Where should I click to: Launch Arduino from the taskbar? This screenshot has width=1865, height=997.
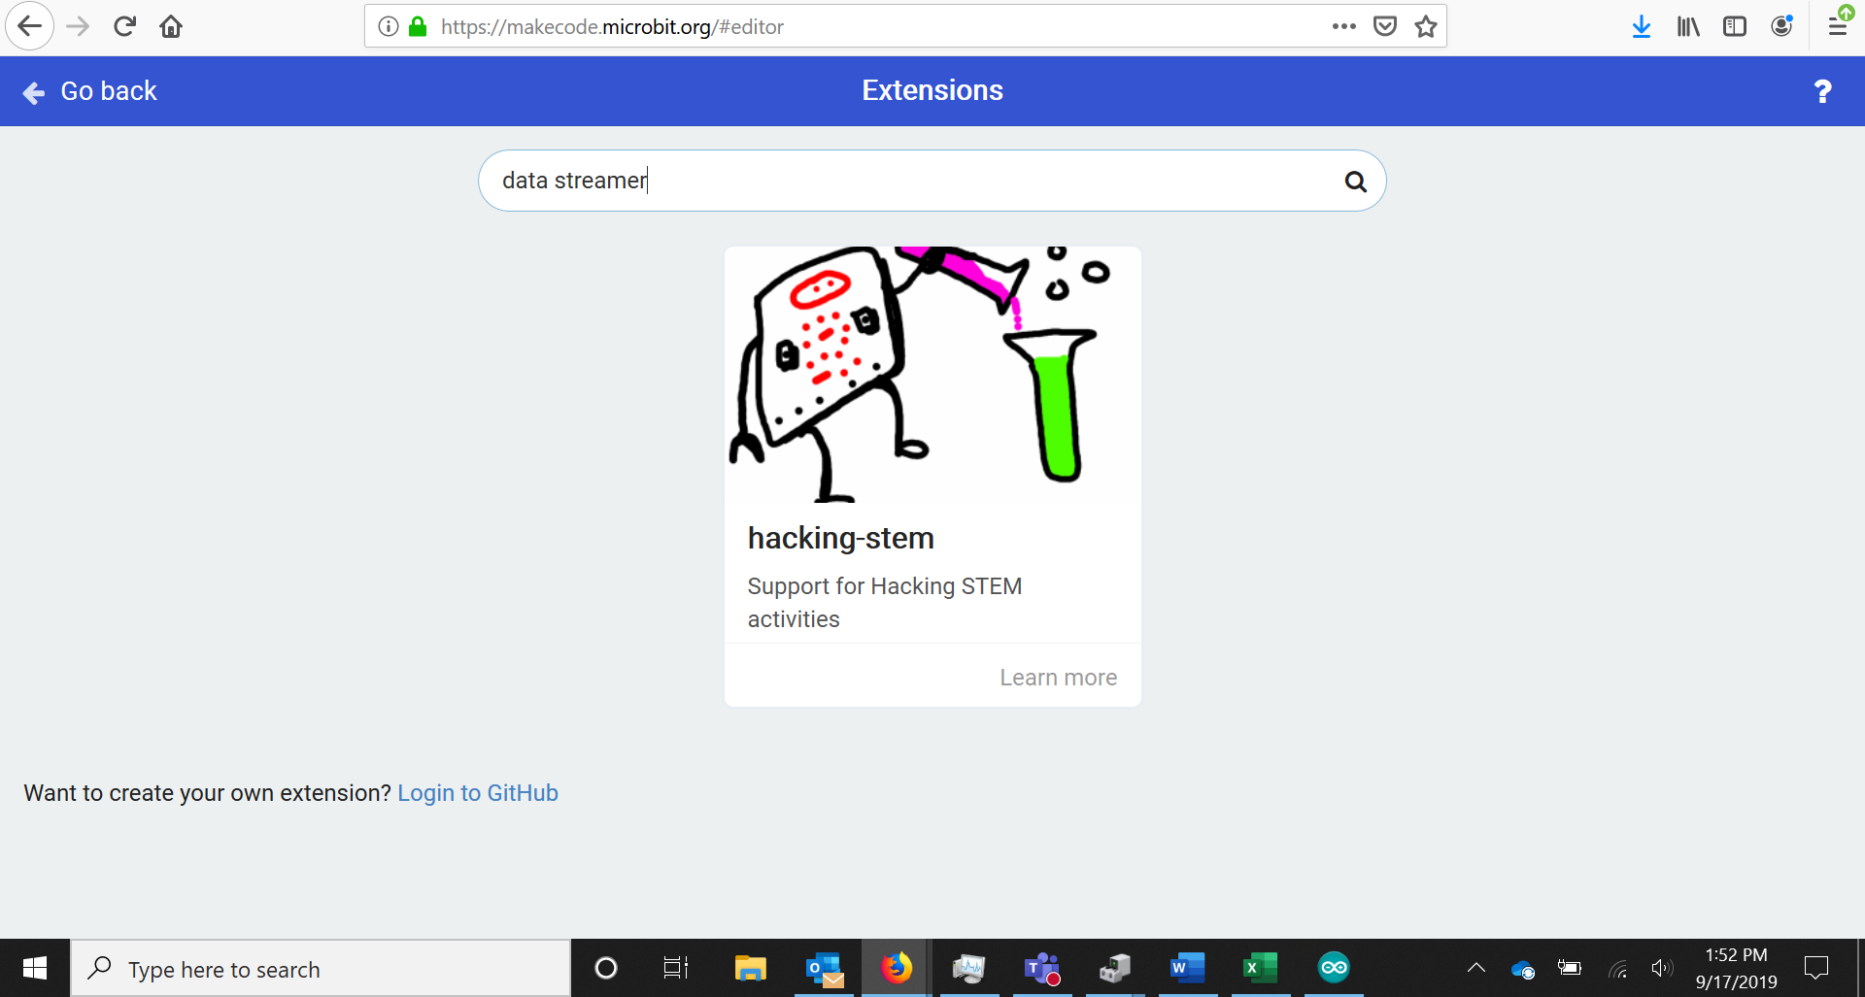coord(1333,968)
